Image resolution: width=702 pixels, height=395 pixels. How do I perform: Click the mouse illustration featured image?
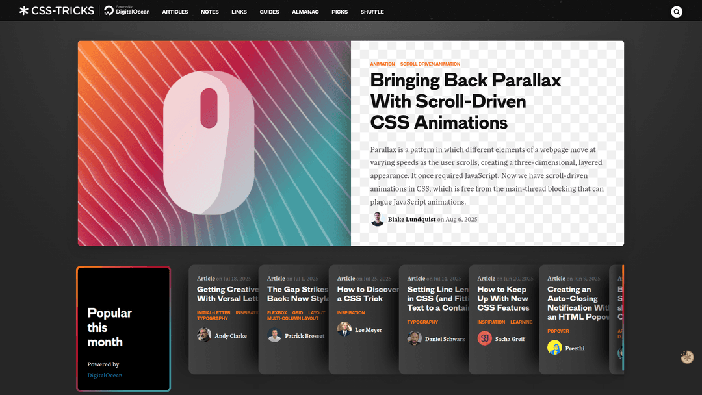coord(214,144)
